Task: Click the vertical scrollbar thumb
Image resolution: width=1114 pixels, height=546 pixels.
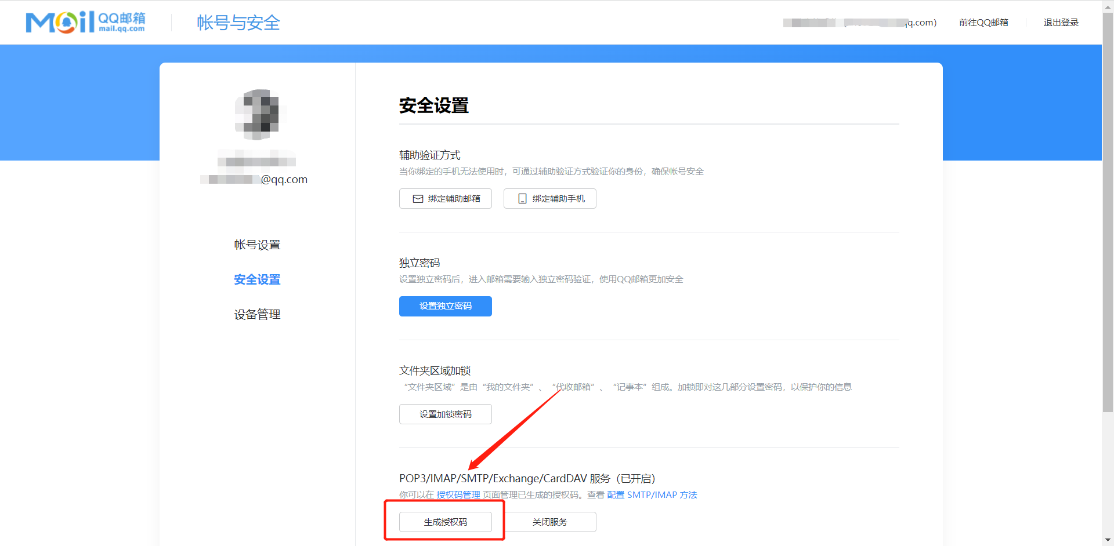Action: tap(1108, 212)
